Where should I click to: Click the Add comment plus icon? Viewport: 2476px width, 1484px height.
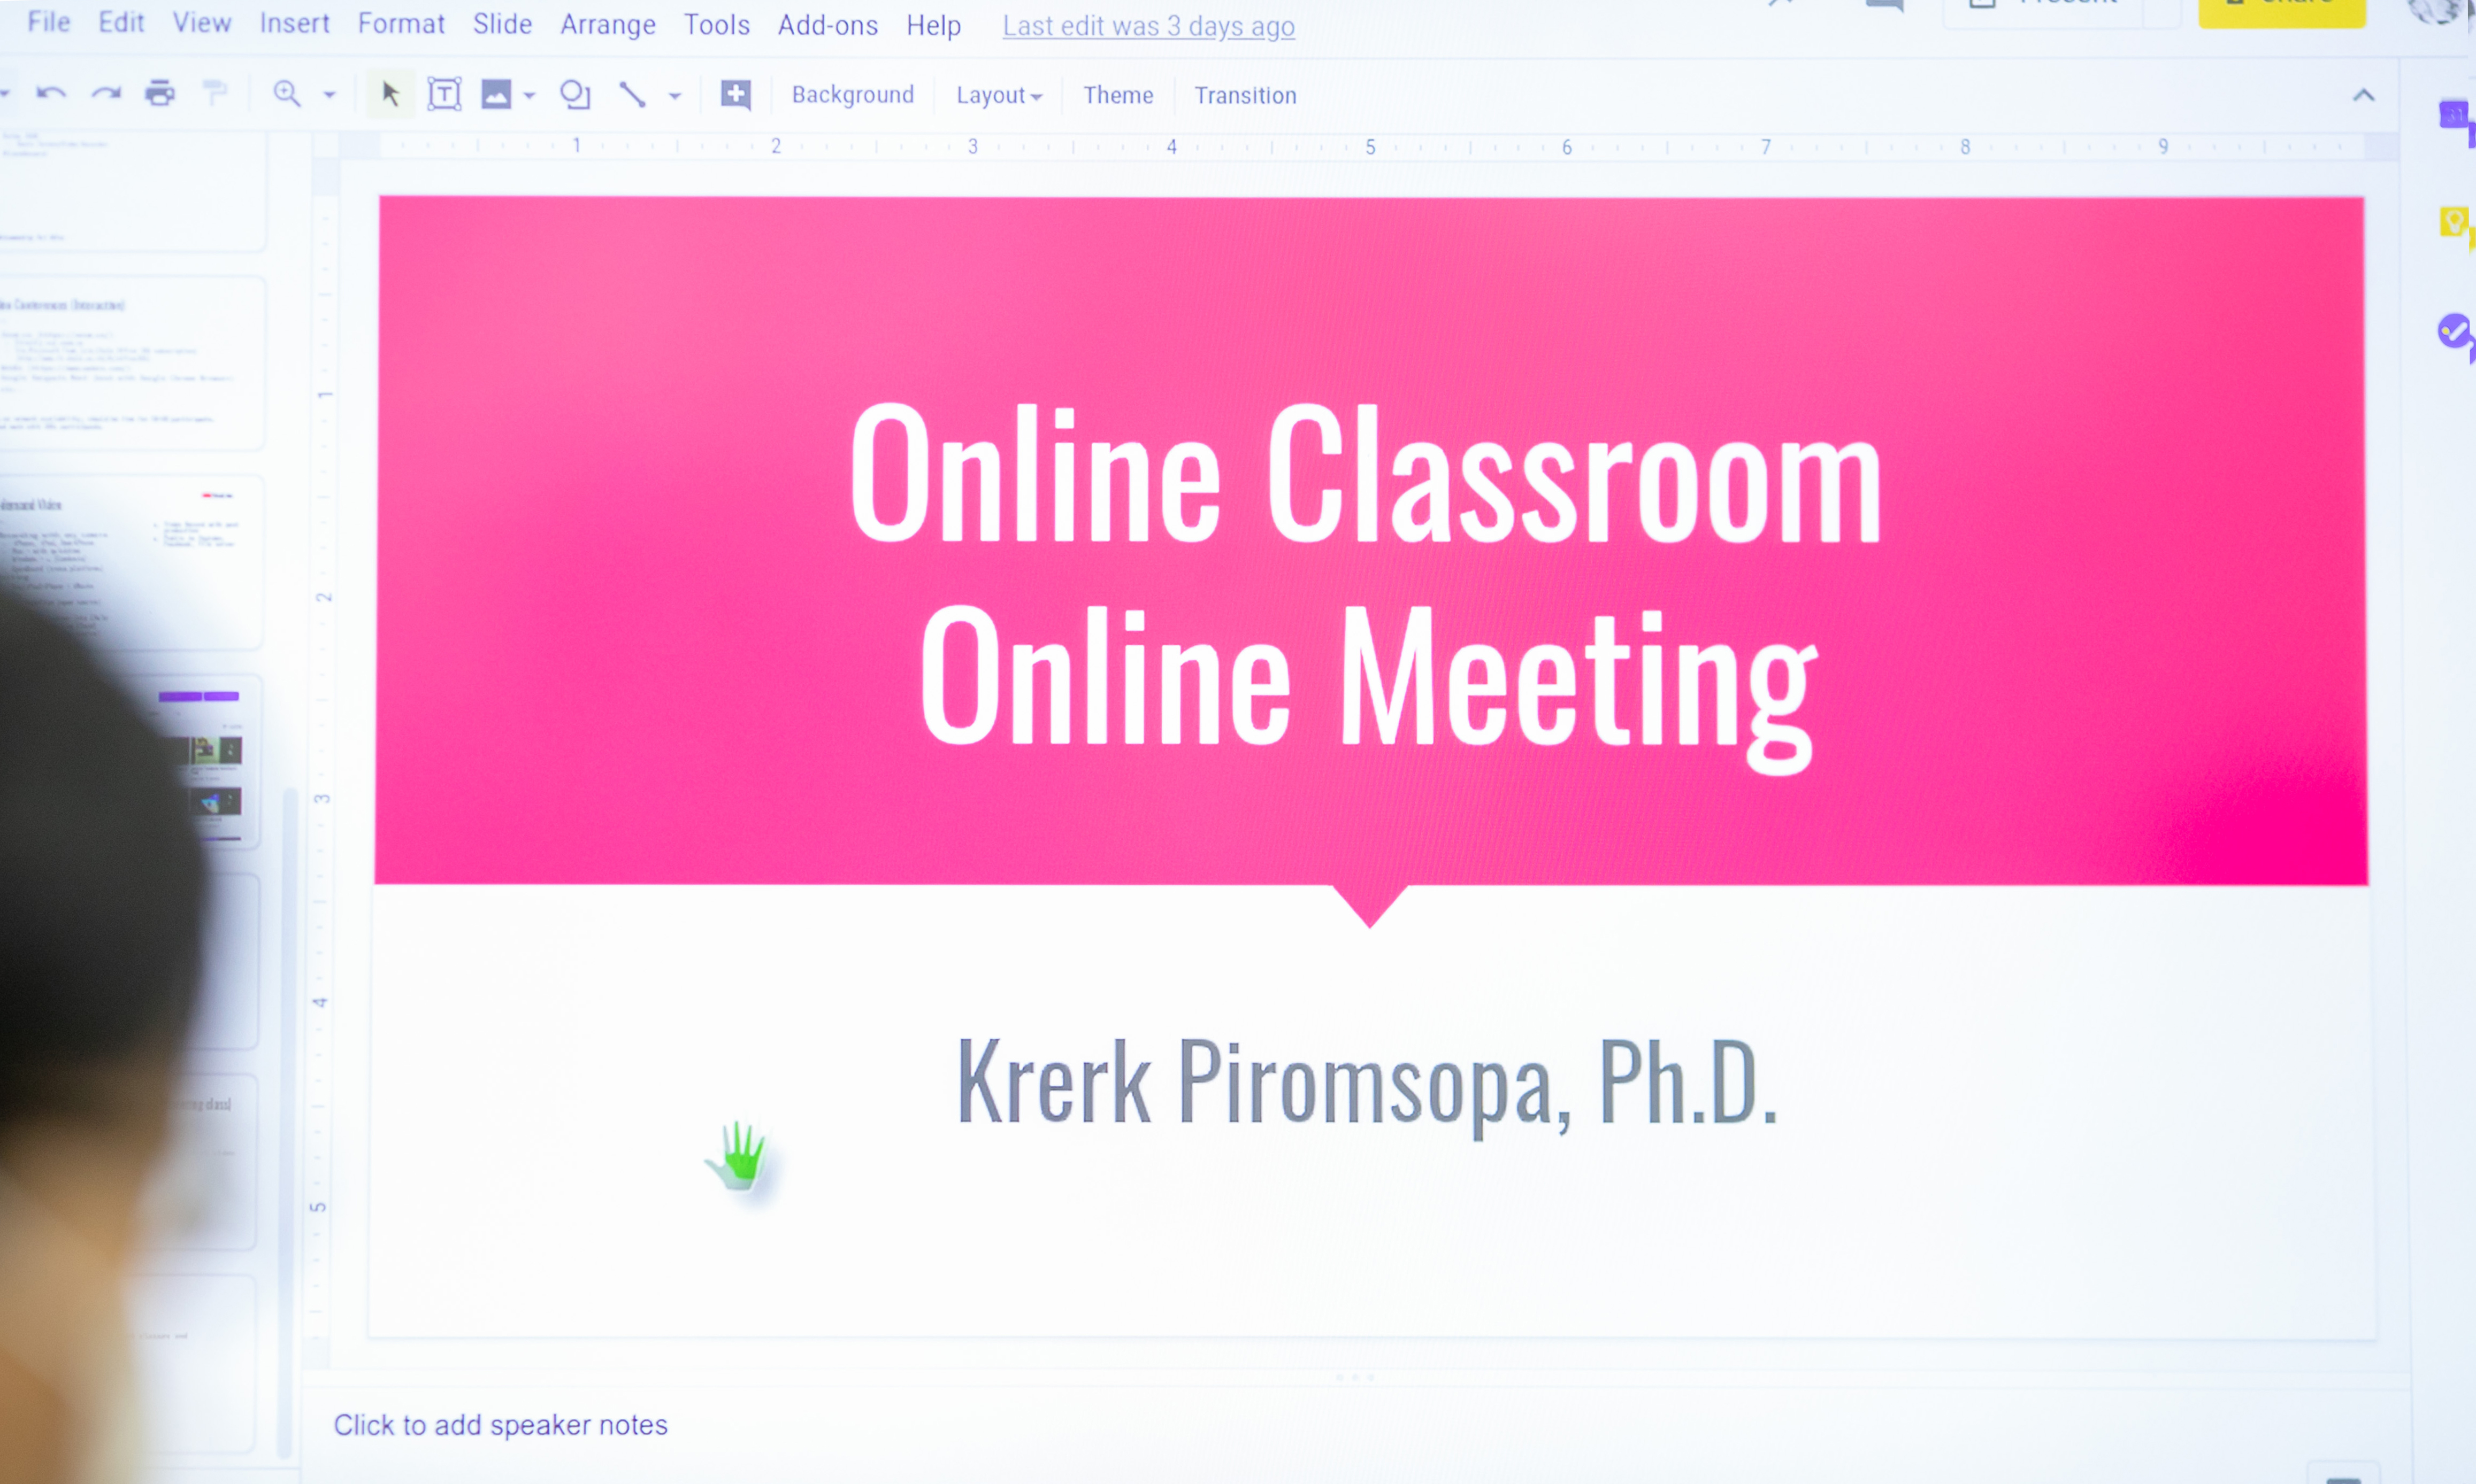[735, 95]
